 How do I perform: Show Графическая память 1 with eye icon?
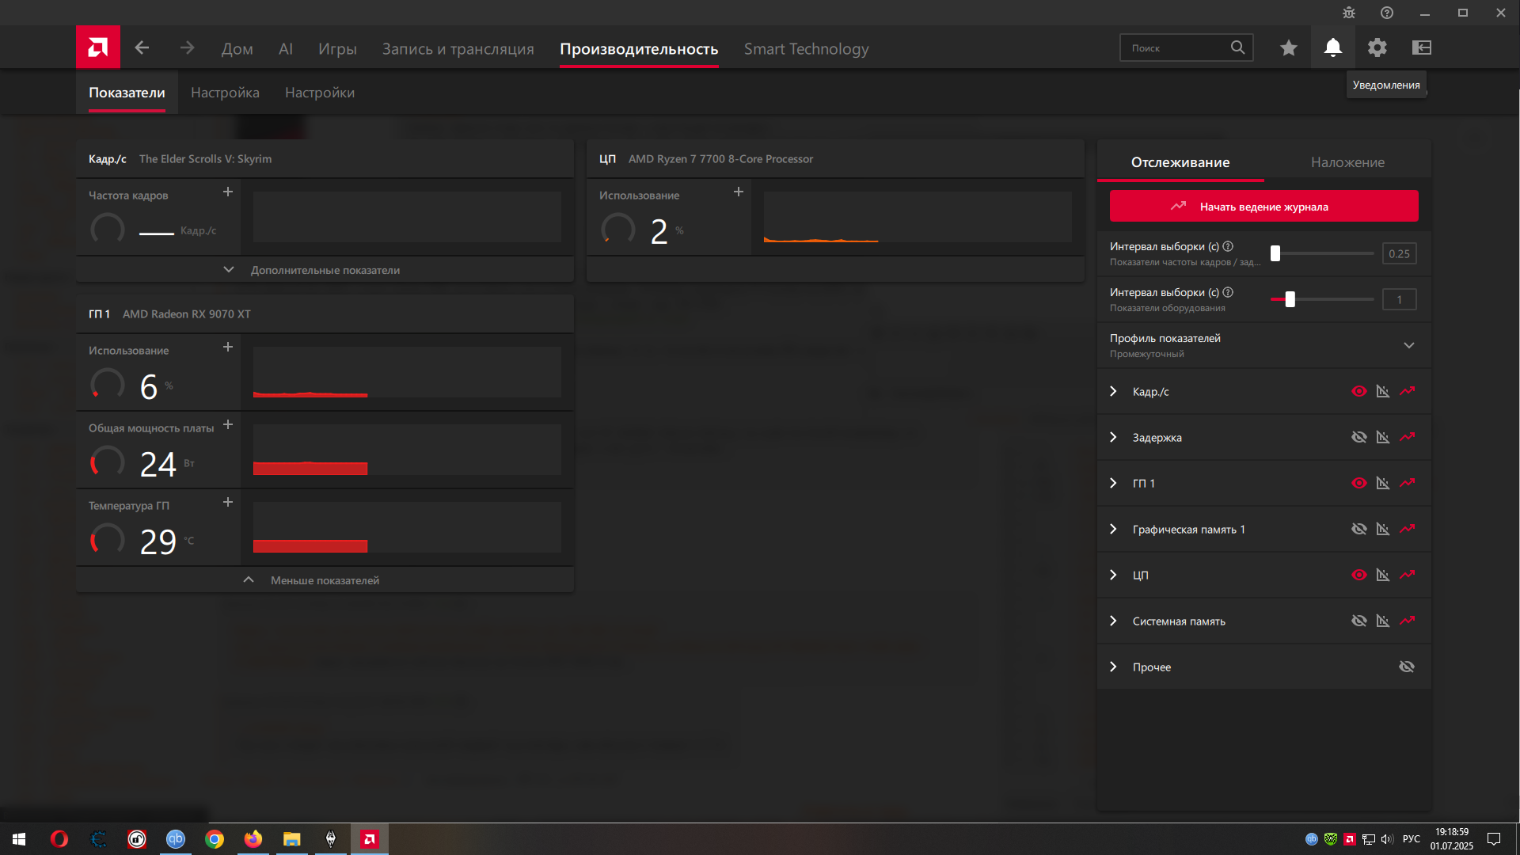[1359, 529]
